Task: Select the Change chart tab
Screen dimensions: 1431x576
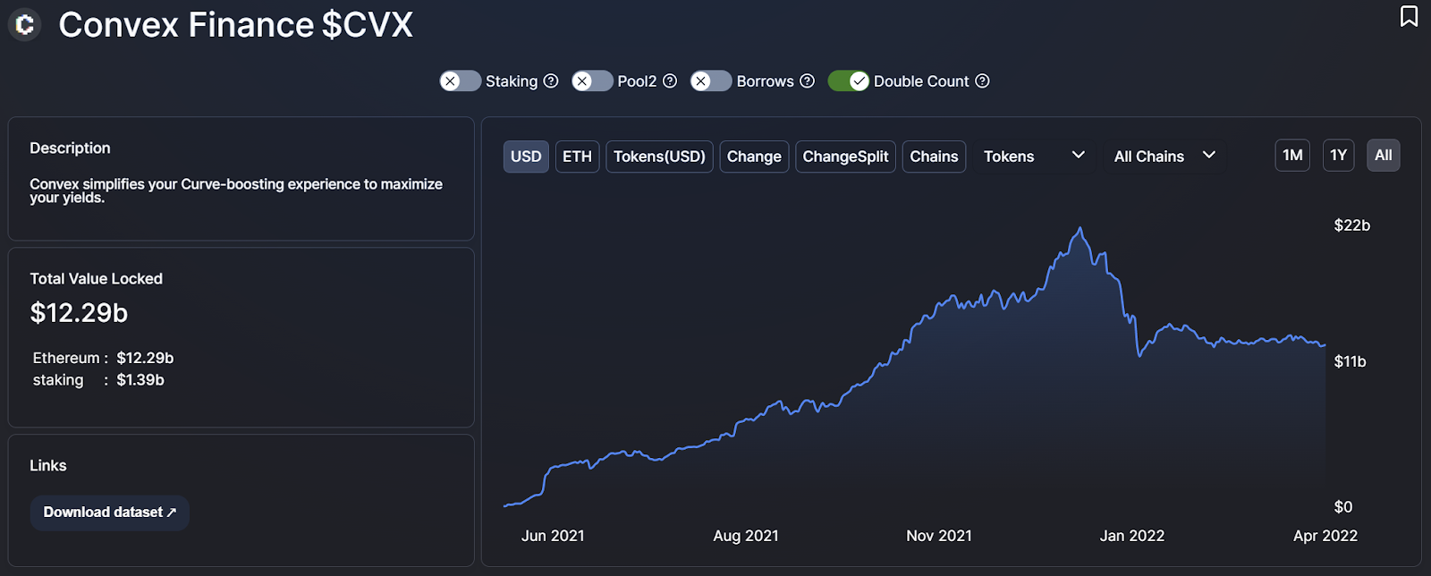Action: [754, 157]
